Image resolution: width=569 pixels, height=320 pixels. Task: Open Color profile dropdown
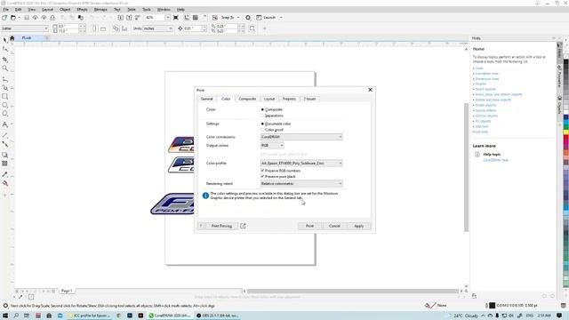(301, 164)
